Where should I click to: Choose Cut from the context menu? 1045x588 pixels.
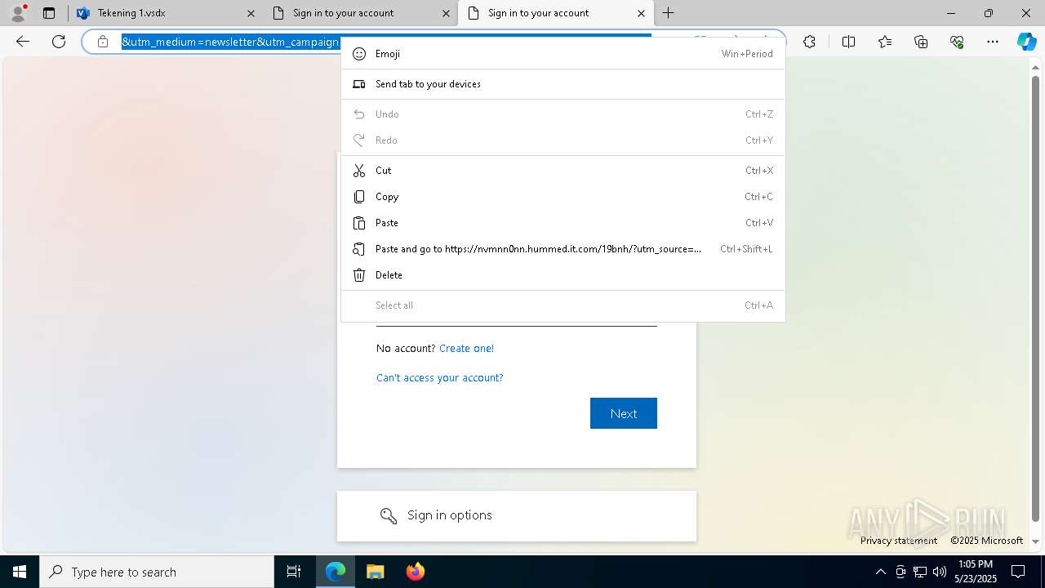click(x=563, y=171)
